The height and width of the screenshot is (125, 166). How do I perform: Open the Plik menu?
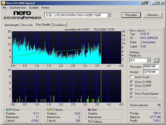(4, 8)
